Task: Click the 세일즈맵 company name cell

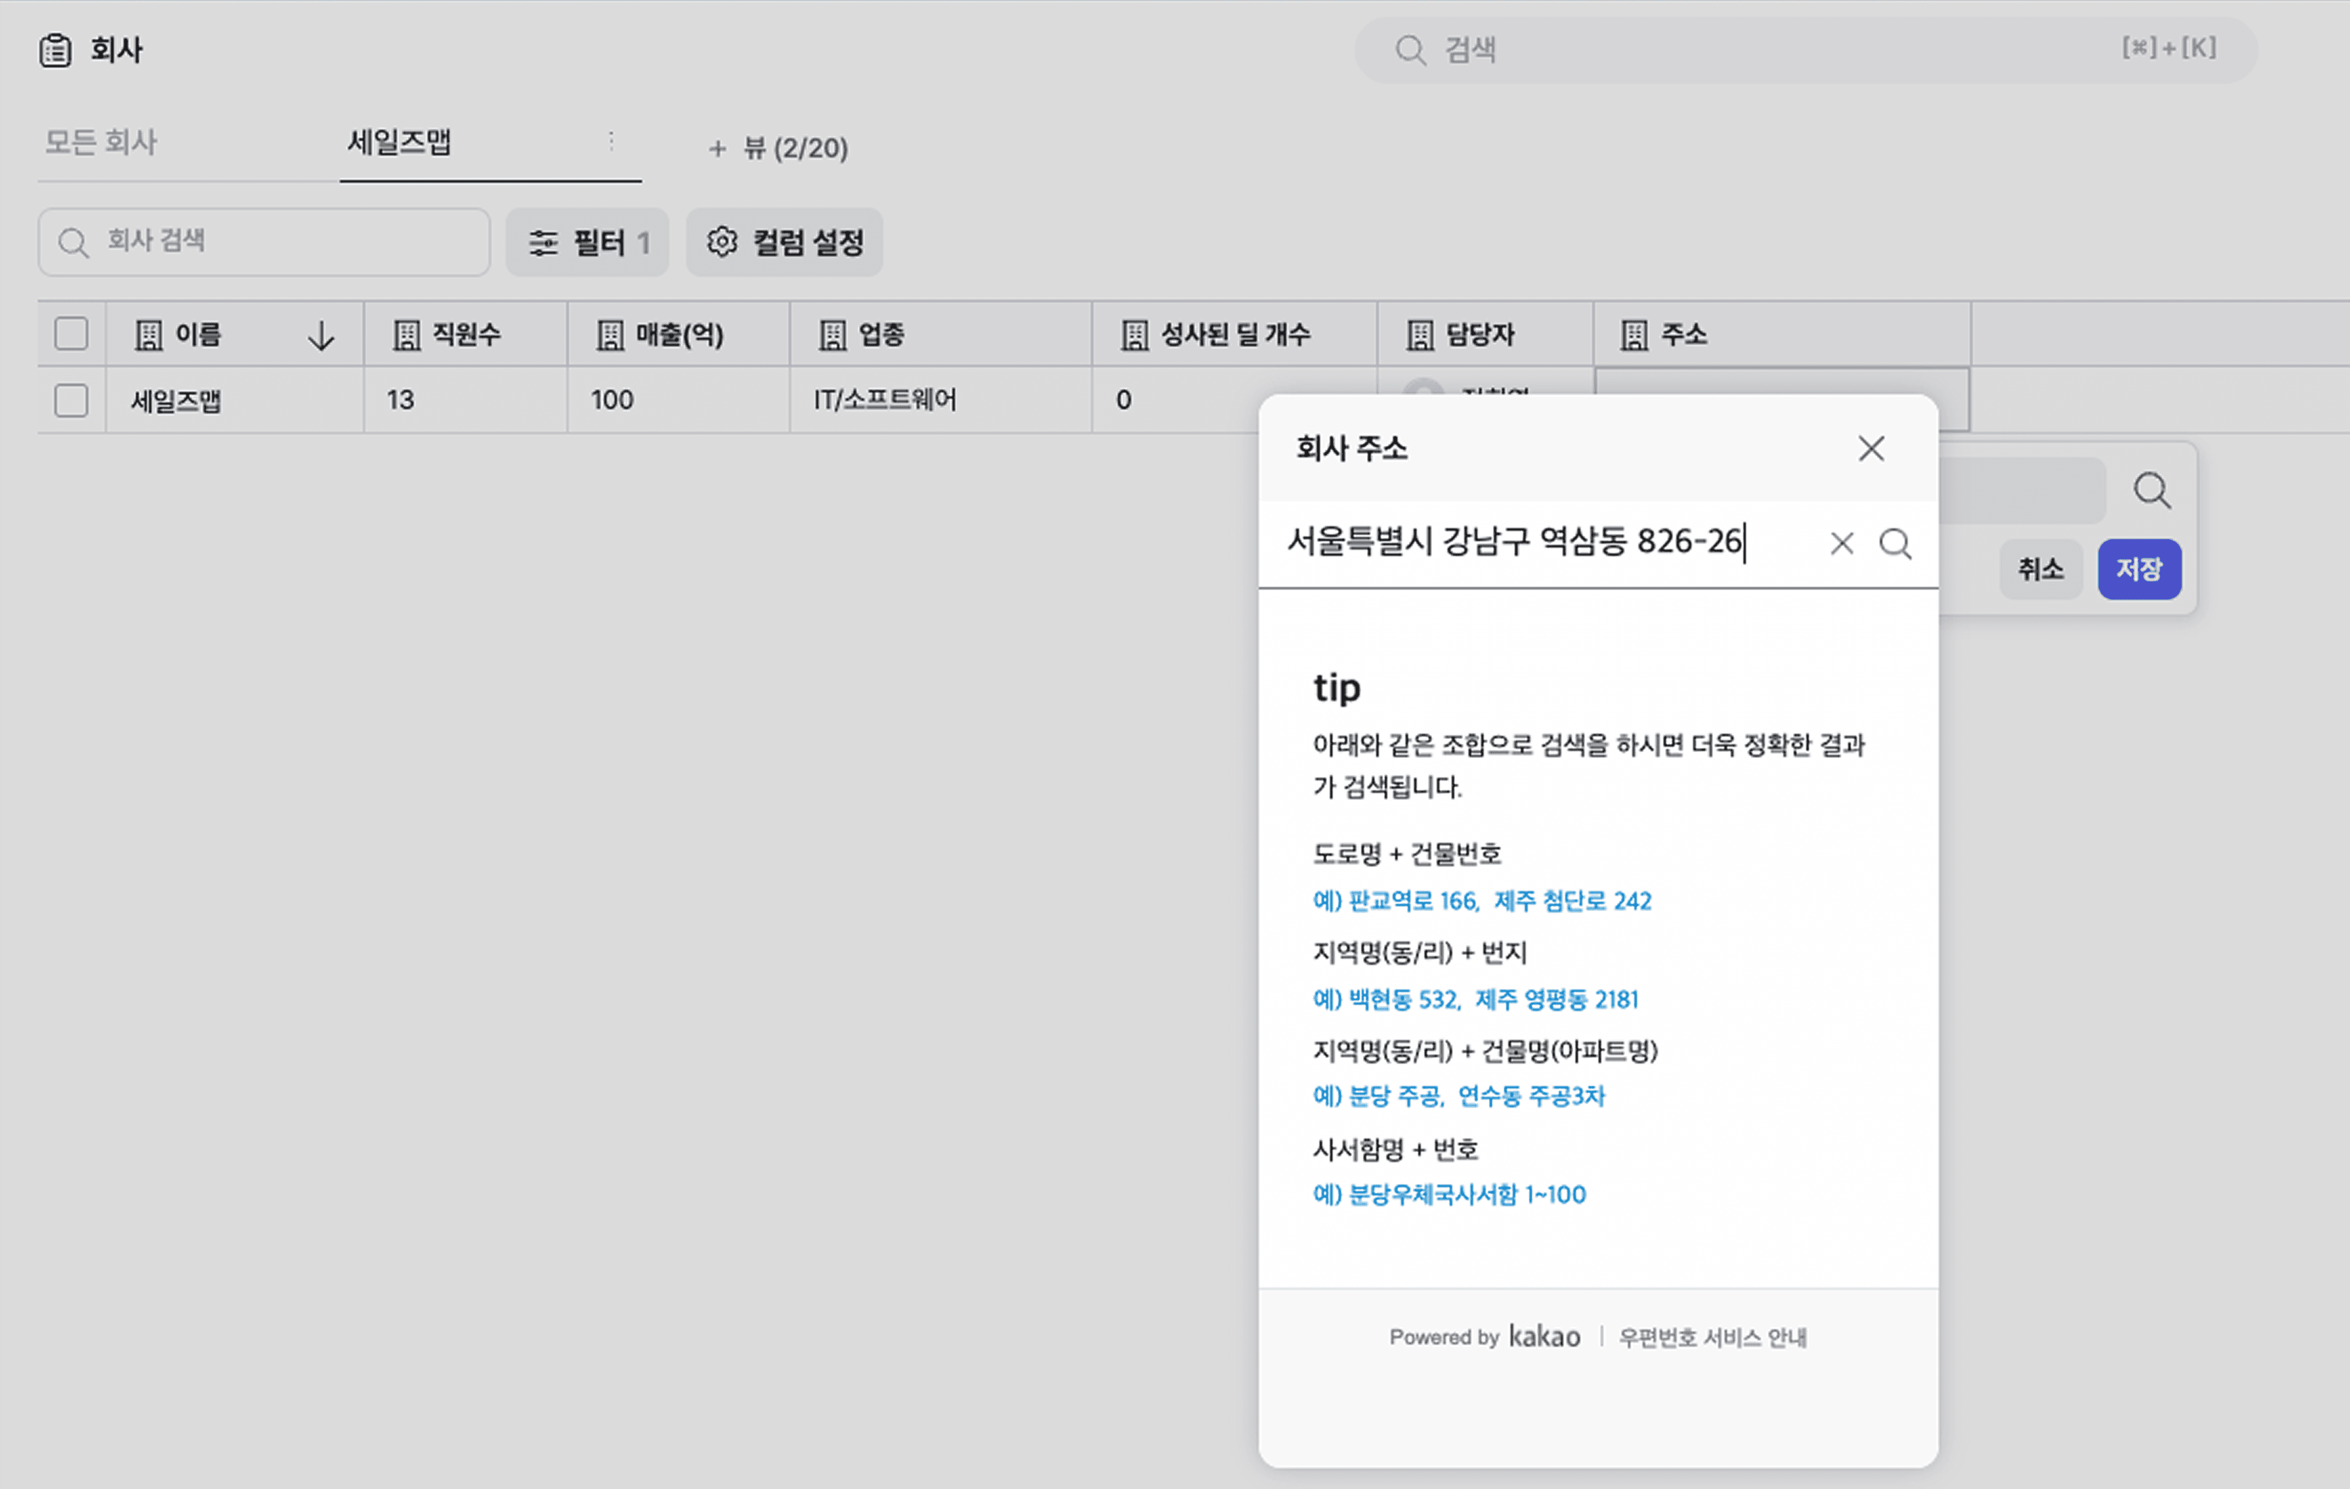Action: pyautogui.click(x=234, y=400)
